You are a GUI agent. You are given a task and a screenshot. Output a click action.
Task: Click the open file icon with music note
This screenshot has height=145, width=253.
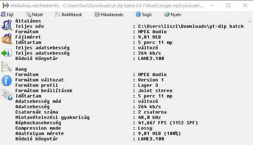(6, 25)
